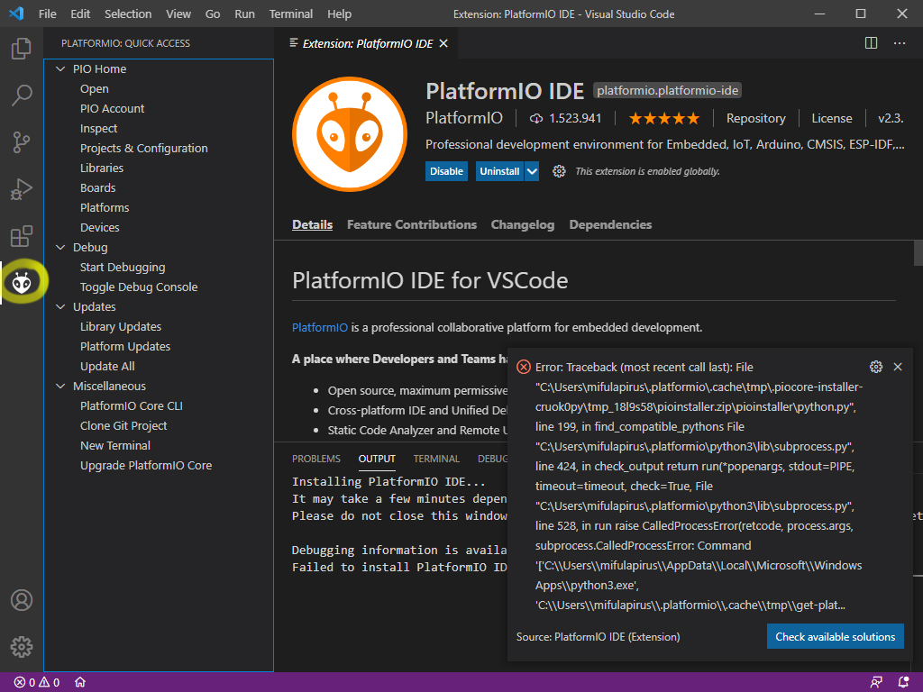Click Update All tree item
923x692 pixels.
coord(107,366)
